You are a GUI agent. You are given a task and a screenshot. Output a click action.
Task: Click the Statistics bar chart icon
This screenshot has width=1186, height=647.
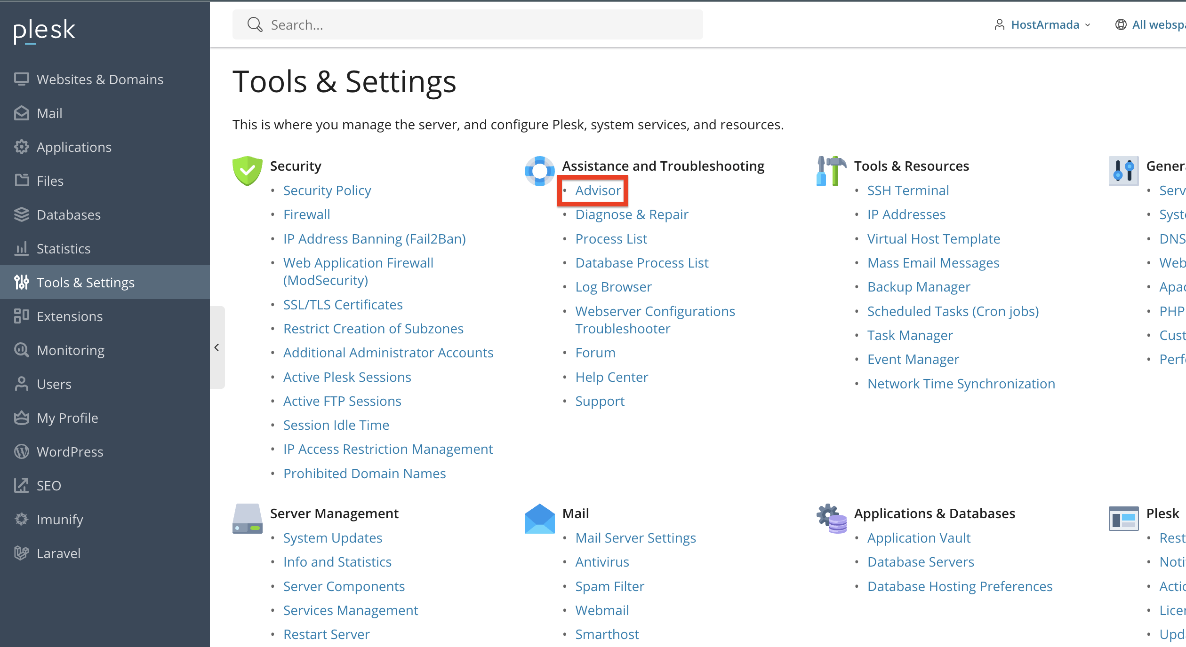[x=22, y=248]
